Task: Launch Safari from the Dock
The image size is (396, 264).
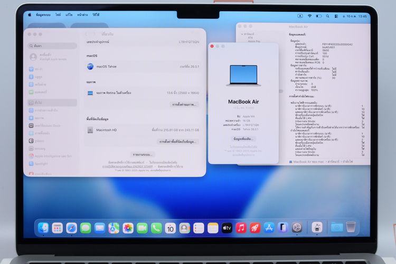Action: pos(71,228)
